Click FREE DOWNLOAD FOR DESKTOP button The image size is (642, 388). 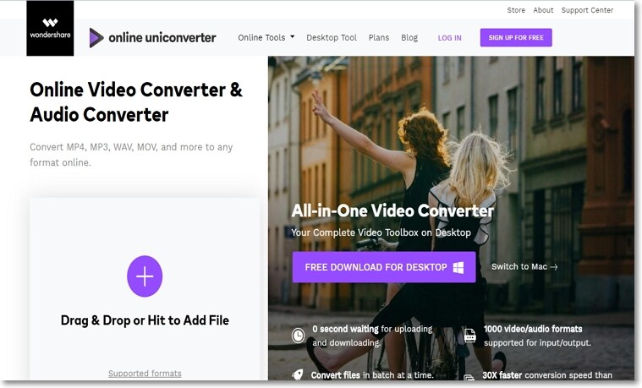point(384,267)
